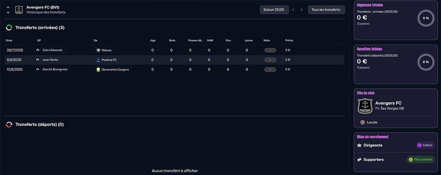Click the 3 joueurs label under Dépenses
441x175 pixels.
[363, 24]
